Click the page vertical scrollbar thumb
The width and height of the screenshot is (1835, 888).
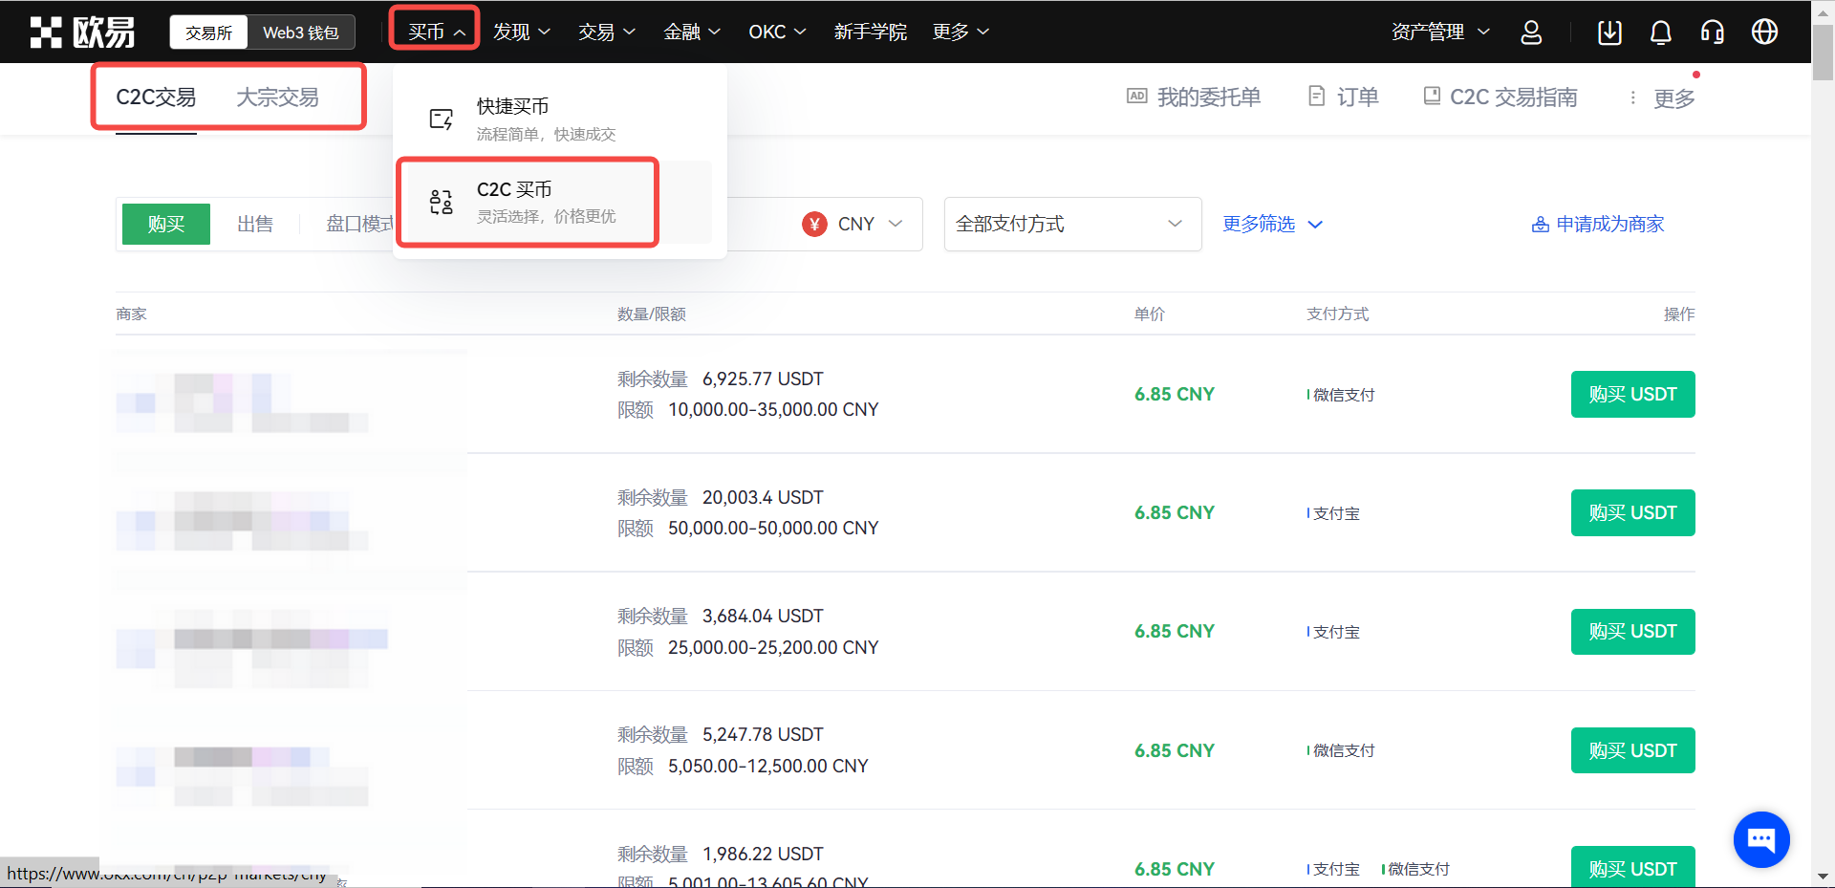pos(1823,53)
